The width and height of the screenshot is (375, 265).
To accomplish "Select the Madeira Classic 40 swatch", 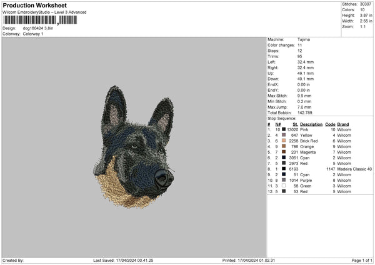I will (283, 169).
